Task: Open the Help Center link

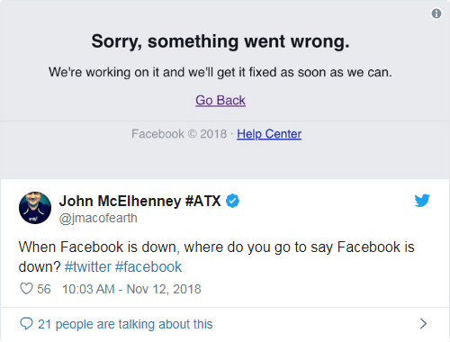Action: [x=269, y=134]
